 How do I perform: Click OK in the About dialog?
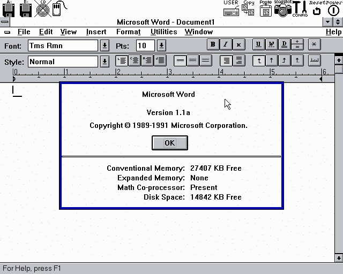pos(170,143)
